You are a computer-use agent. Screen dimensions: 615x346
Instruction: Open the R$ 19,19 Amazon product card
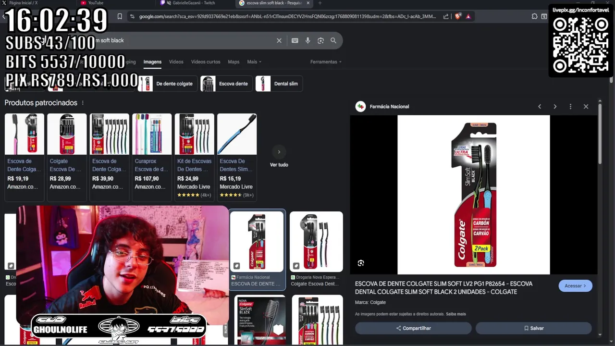click(x=25, y=157)
